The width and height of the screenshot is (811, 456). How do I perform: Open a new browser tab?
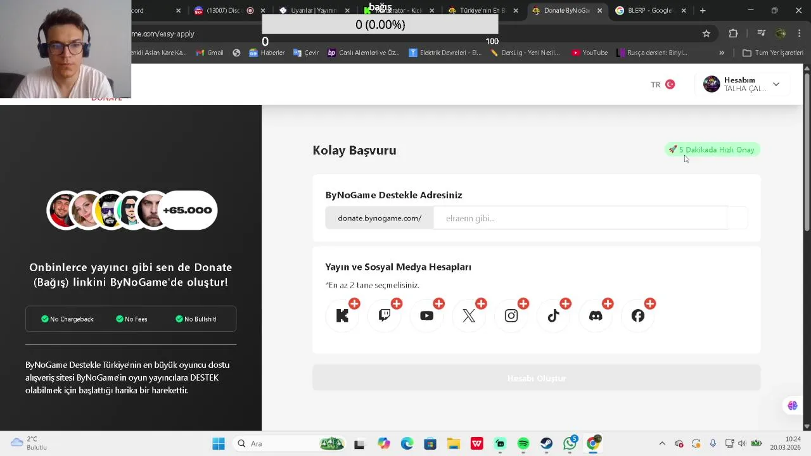[703, 10]
